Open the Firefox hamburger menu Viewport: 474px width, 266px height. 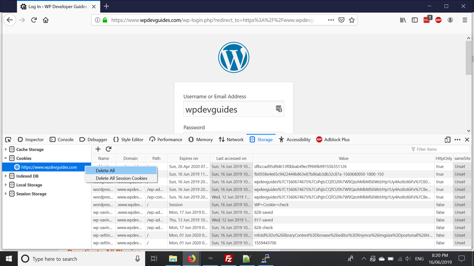(x=465, y=20)
